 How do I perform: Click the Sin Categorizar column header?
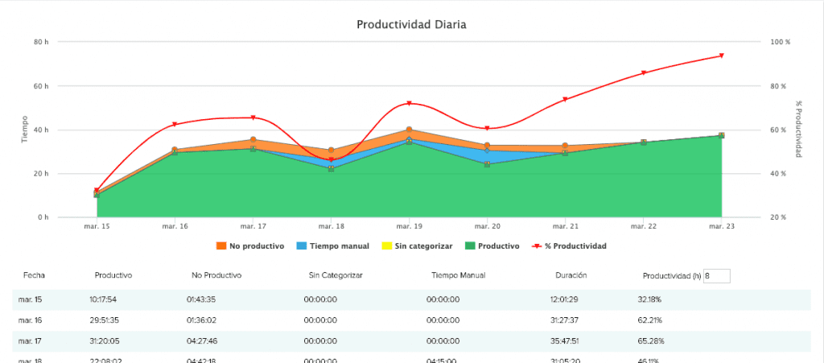coord(336,275)
